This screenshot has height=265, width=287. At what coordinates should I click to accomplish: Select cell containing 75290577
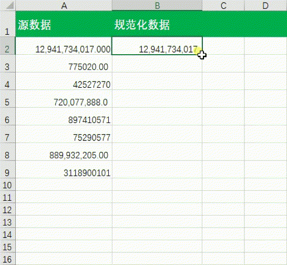coord(64,134)
